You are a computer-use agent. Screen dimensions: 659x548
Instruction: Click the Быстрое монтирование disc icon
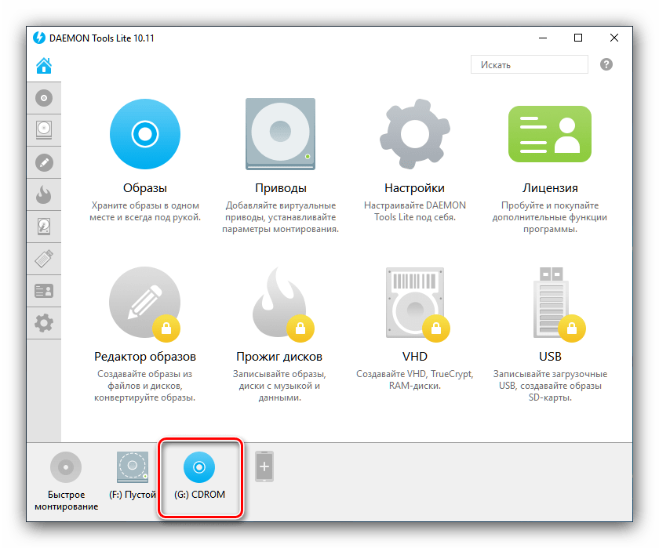click(x=66, y=467)
